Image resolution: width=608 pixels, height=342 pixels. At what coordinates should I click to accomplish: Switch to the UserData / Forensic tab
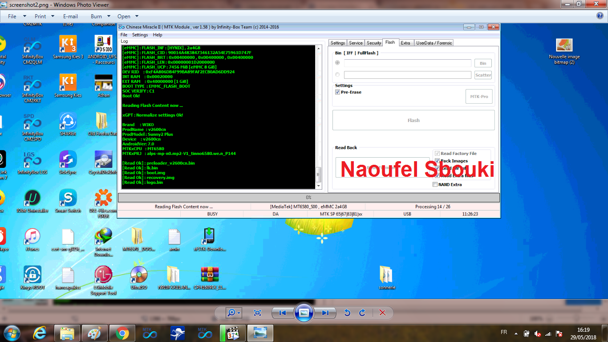click(x=434, y=43)
